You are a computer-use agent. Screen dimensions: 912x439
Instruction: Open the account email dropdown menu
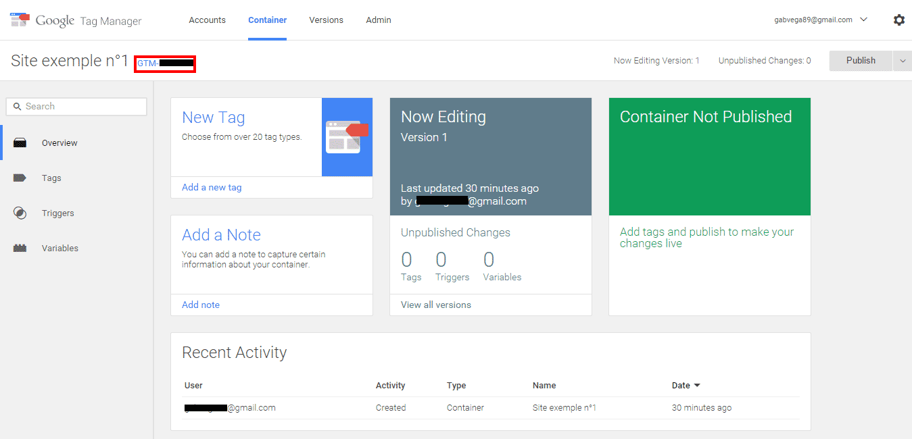tap(863, 20)
